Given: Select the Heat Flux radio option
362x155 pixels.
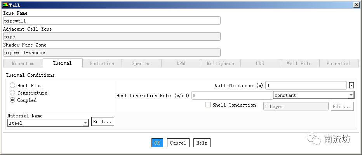Looking at the screenshot, I should tap(13, 85).
